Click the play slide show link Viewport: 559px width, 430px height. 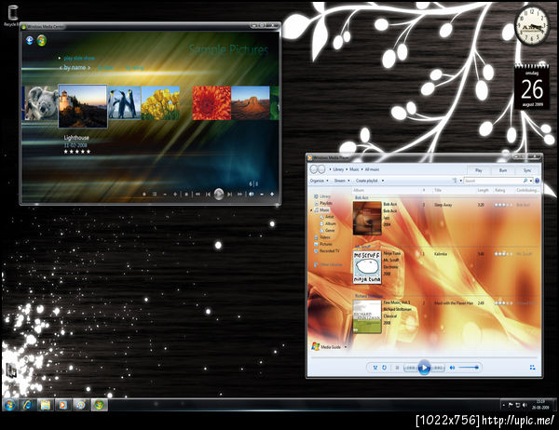[79, 58]
